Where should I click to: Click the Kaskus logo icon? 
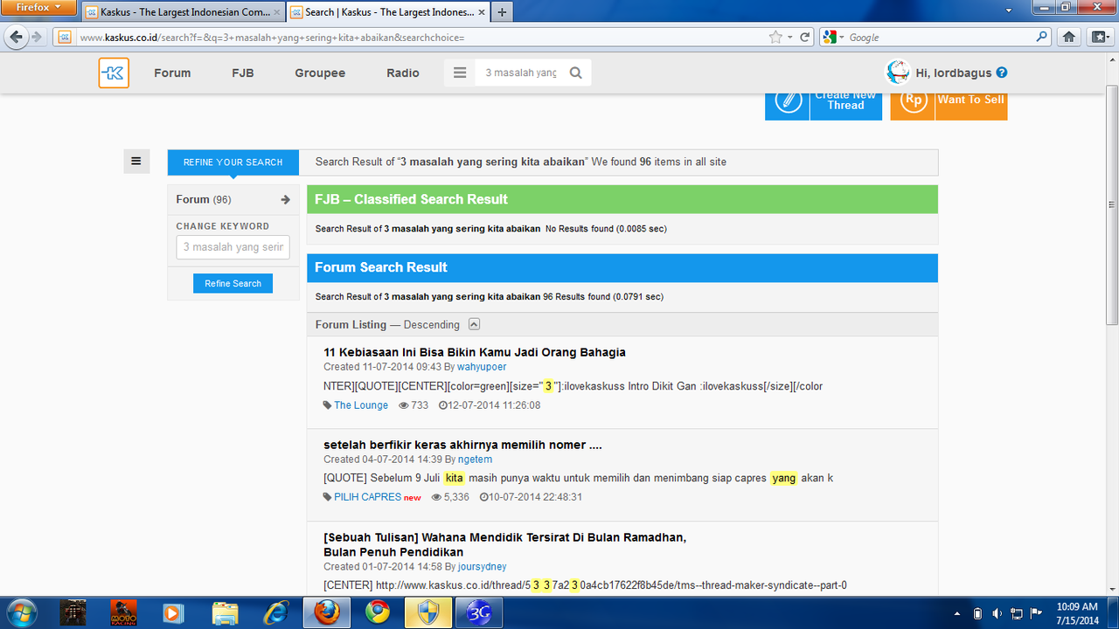(114, 73)
